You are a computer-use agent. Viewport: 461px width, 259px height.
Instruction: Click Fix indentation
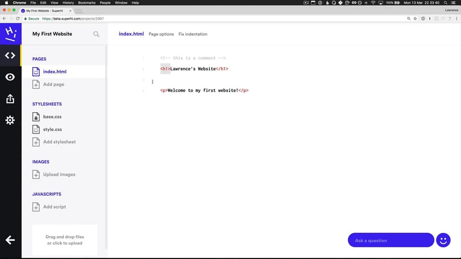tap(193, 34)
